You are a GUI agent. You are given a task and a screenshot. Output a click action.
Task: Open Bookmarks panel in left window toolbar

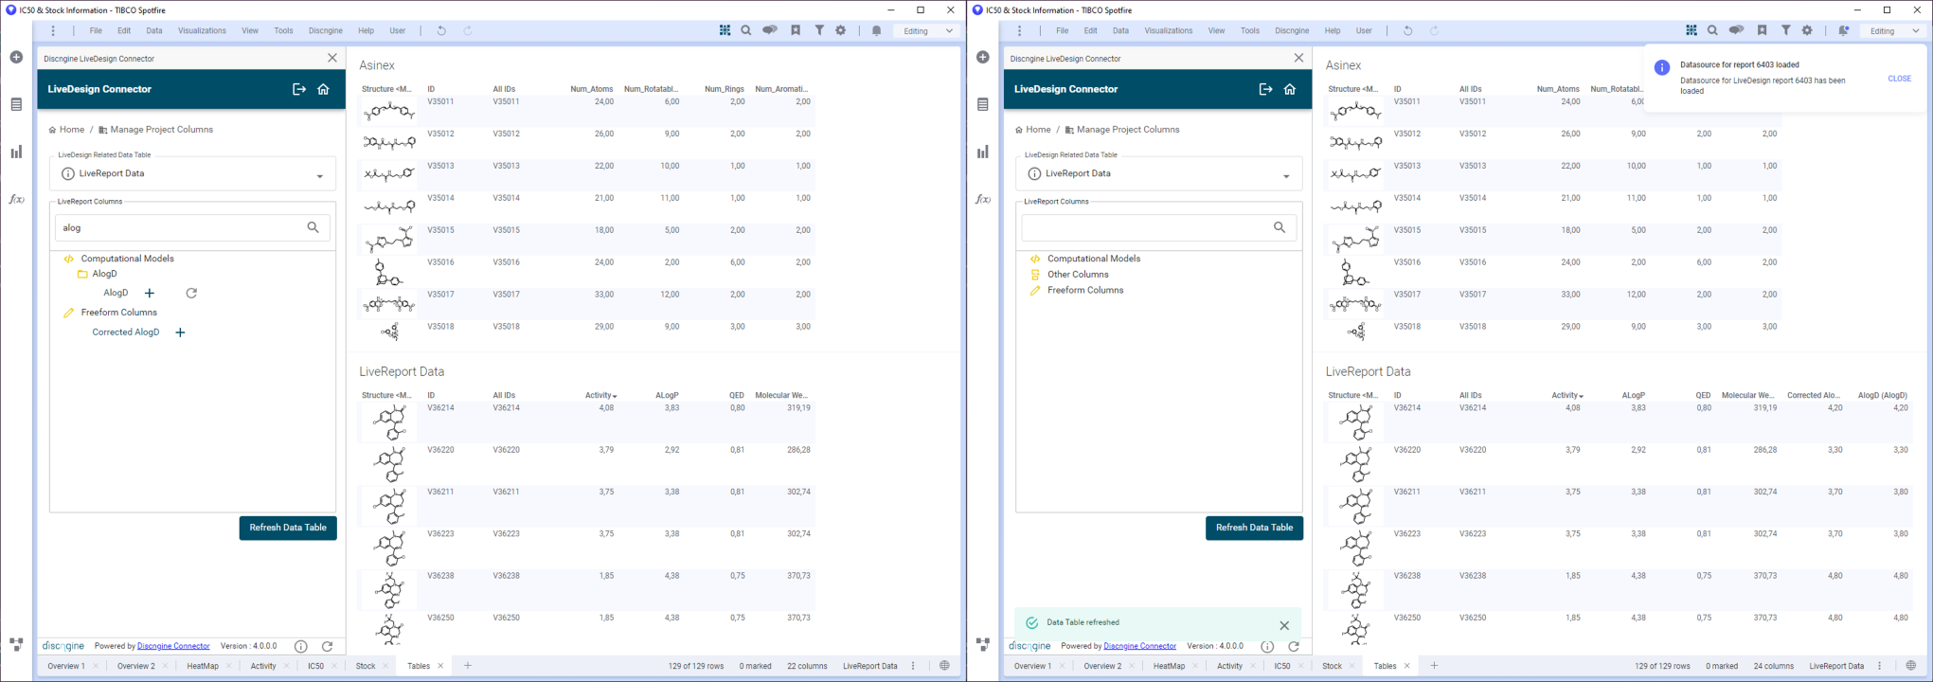click(x=796, y=30)
